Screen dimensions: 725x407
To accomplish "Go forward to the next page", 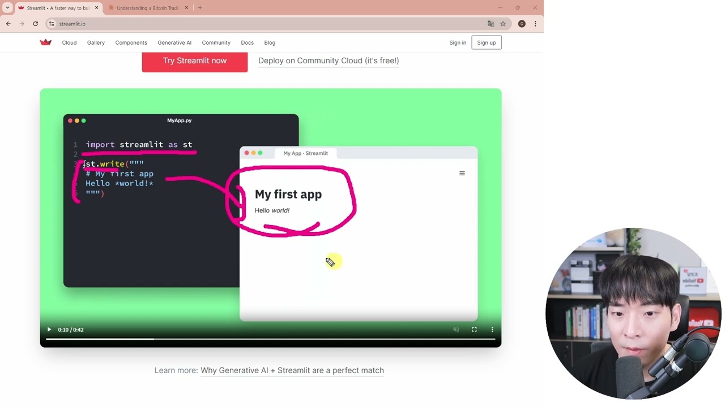I will tap(22, 24).
